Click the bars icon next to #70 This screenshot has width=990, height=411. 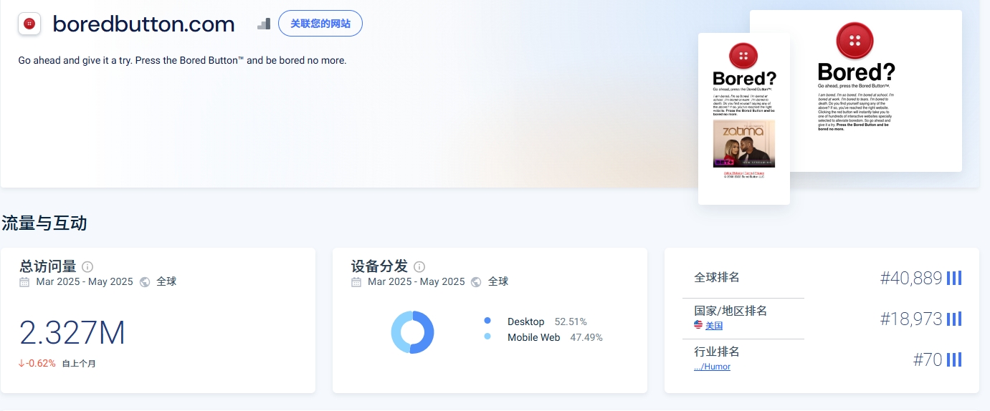954,359
